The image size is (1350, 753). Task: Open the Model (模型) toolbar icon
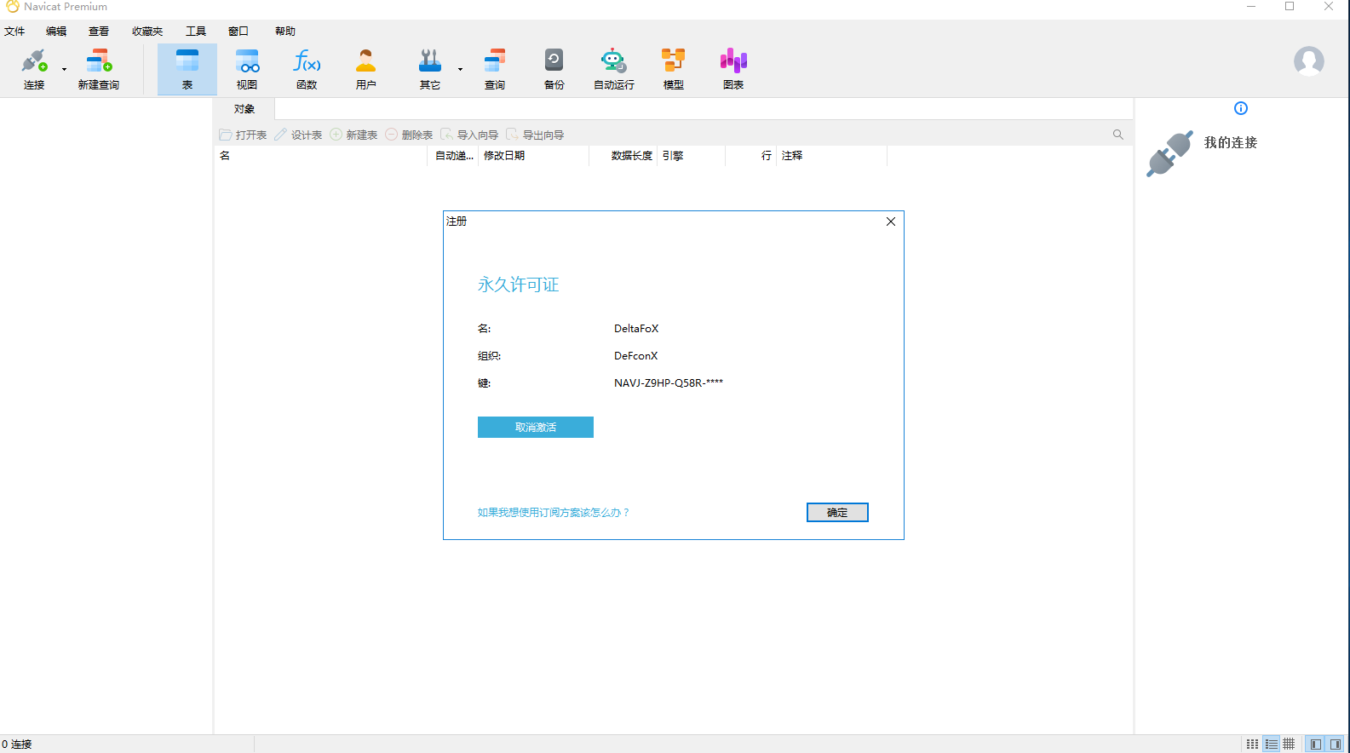pyautogui.click(x=673, y=62)
